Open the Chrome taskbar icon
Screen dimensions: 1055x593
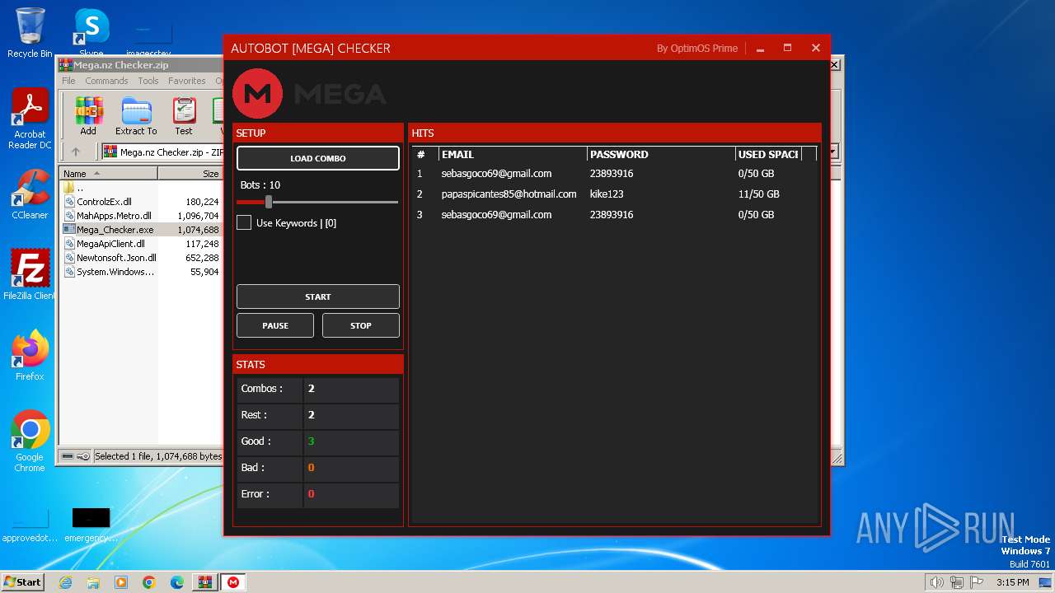pos(149,582)
